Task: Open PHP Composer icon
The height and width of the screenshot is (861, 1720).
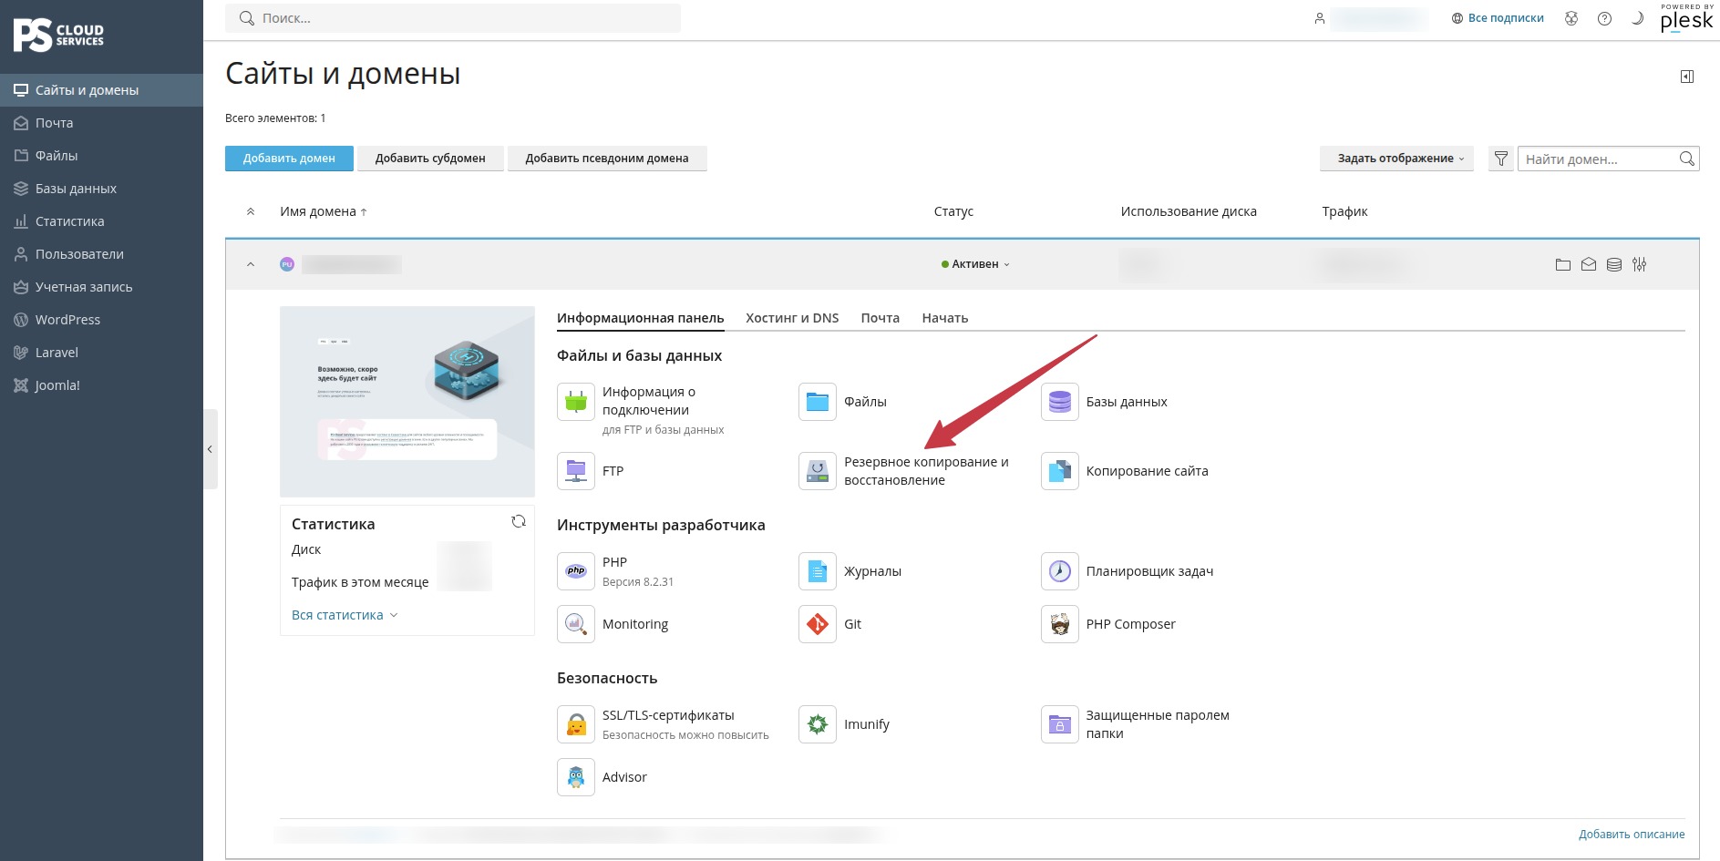Action: pyautogui.click(x=1059, y=624)
